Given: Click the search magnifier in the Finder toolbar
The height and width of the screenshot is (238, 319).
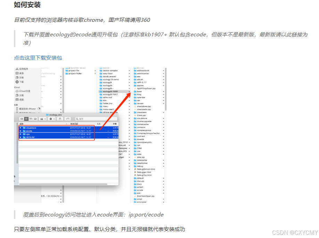Looking at the screenshot, I should click(77, 119).
